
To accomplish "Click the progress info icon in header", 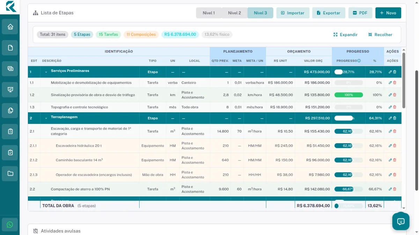I will (x=359, y=61).
